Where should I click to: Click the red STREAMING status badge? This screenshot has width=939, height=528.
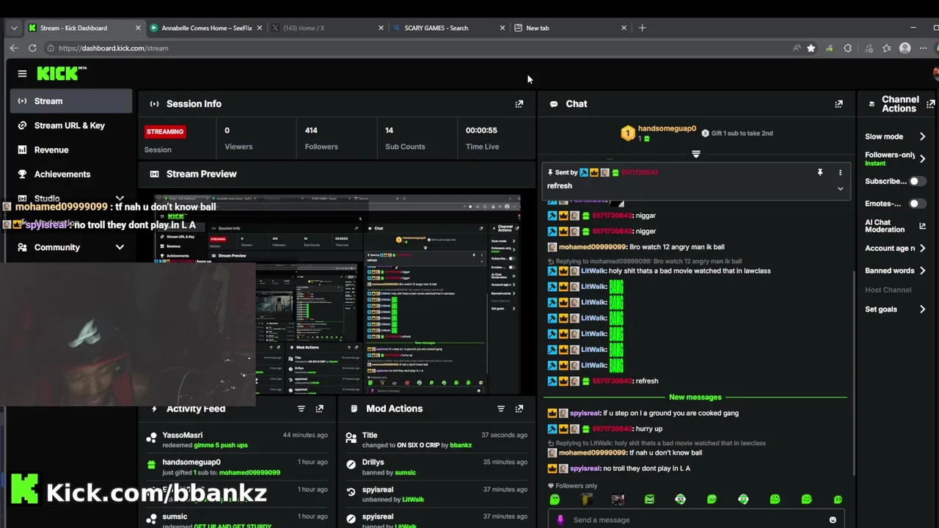coord(165,132)
